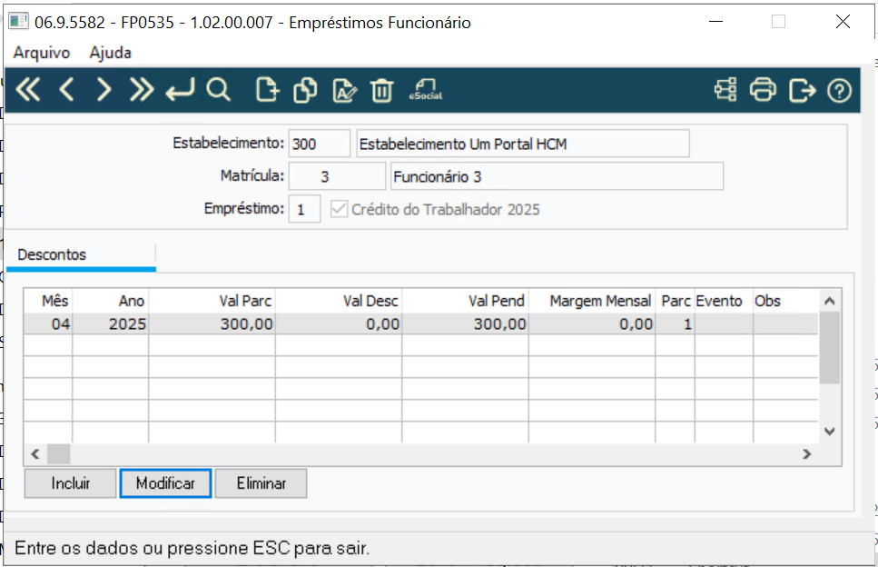Screen dimensions: 878x567
Task: Close the Empréstimos Funcionário window
Action: (x=843, y=22)
